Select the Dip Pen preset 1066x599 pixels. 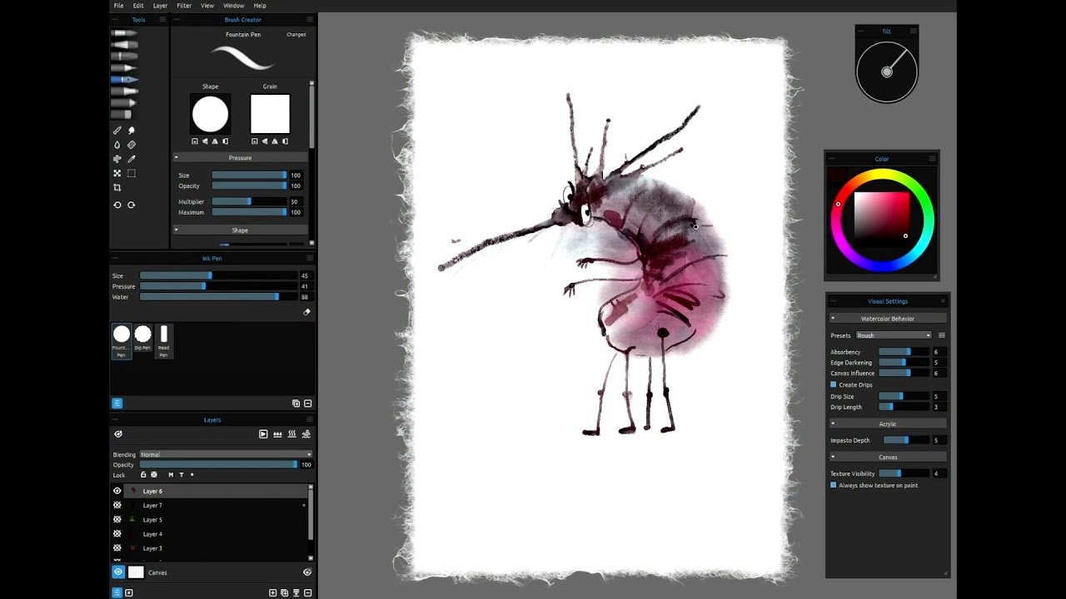(x=142, y=341)
